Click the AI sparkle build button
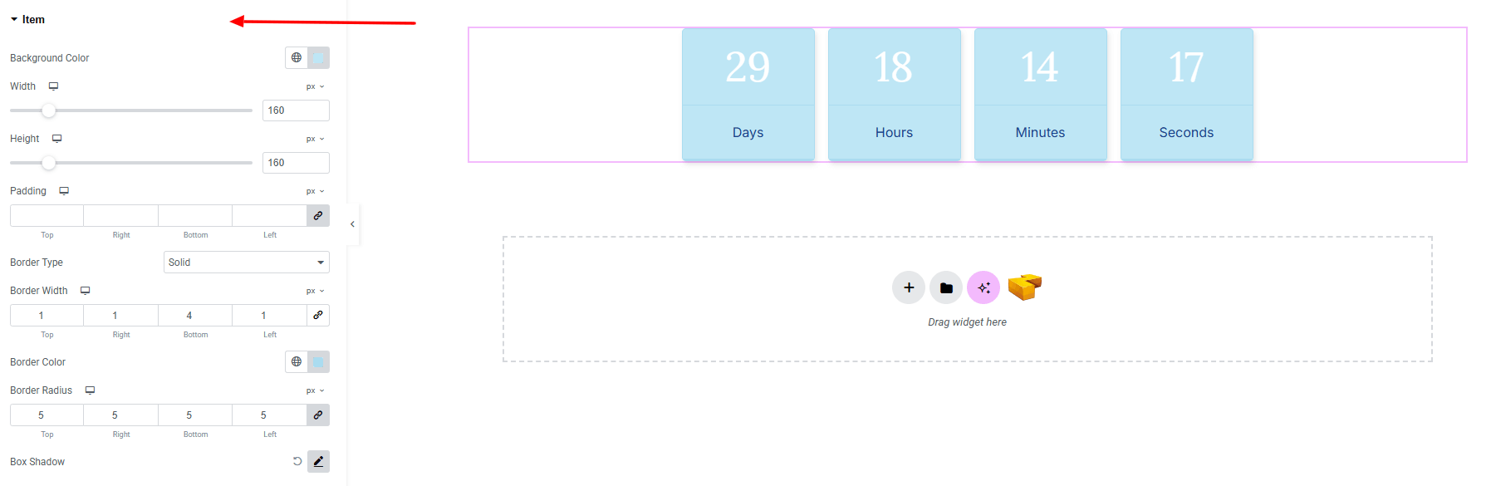 [983, 287]
